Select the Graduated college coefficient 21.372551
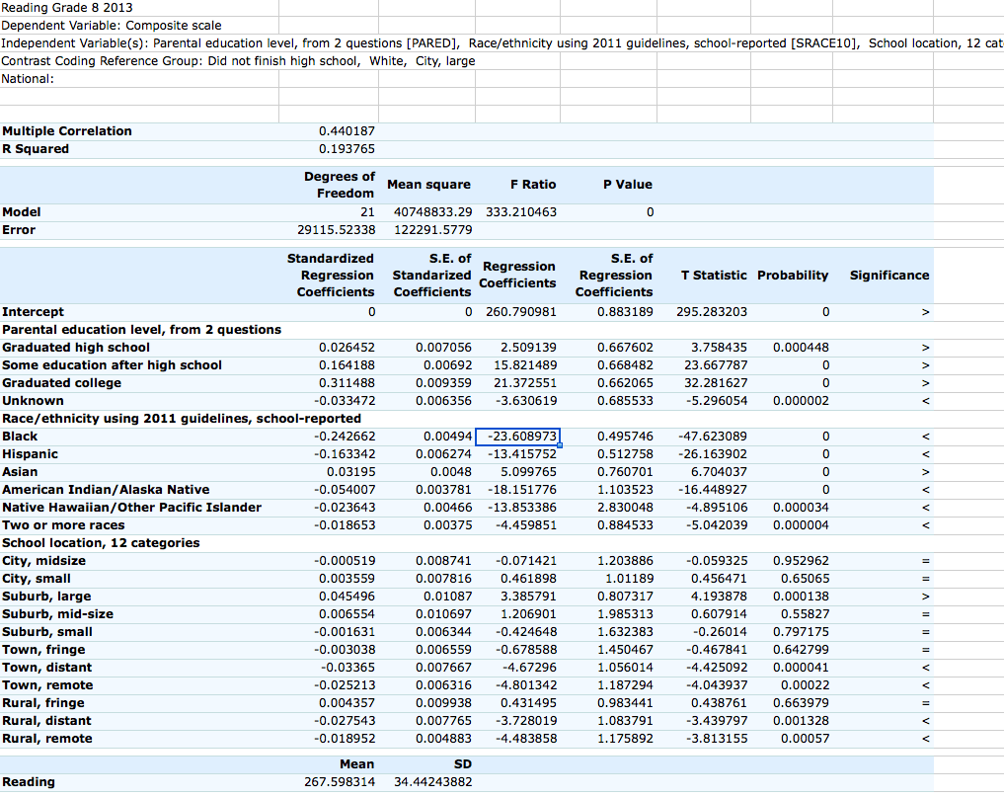Image resolution: width=1004 pixels, height=797 pixels. point(524,383)
